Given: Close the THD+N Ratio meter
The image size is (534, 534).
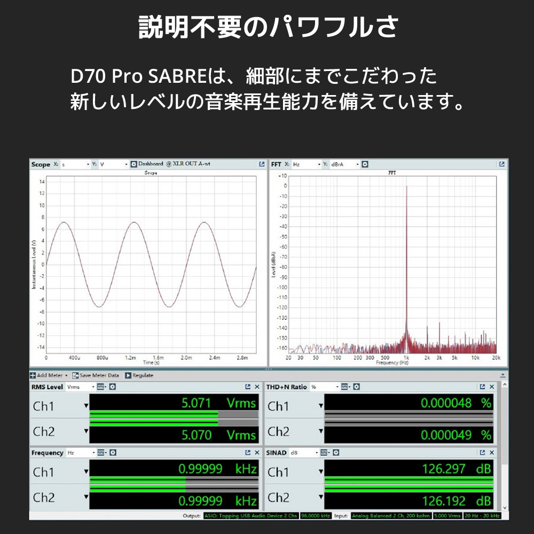Looking at the screenshot, I should 492,387.
